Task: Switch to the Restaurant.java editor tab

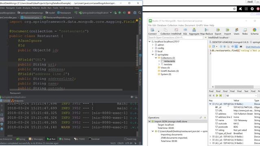Action: [x=31, y=17]
